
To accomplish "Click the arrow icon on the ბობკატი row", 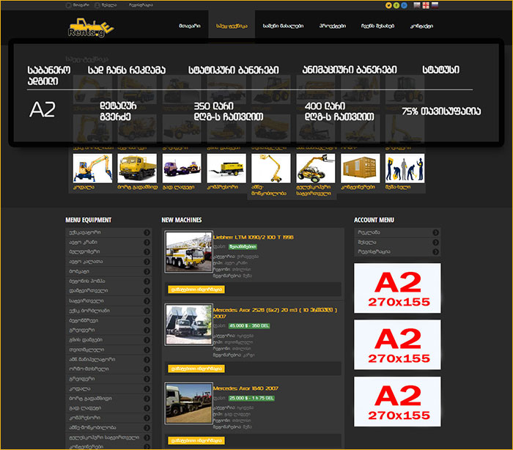I will (x=147, y=271).
